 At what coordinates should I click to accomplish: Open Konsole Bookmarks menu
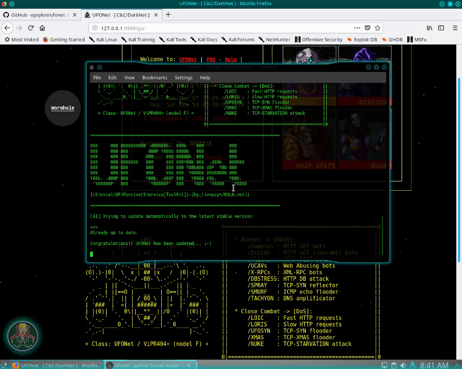(155, 77)
